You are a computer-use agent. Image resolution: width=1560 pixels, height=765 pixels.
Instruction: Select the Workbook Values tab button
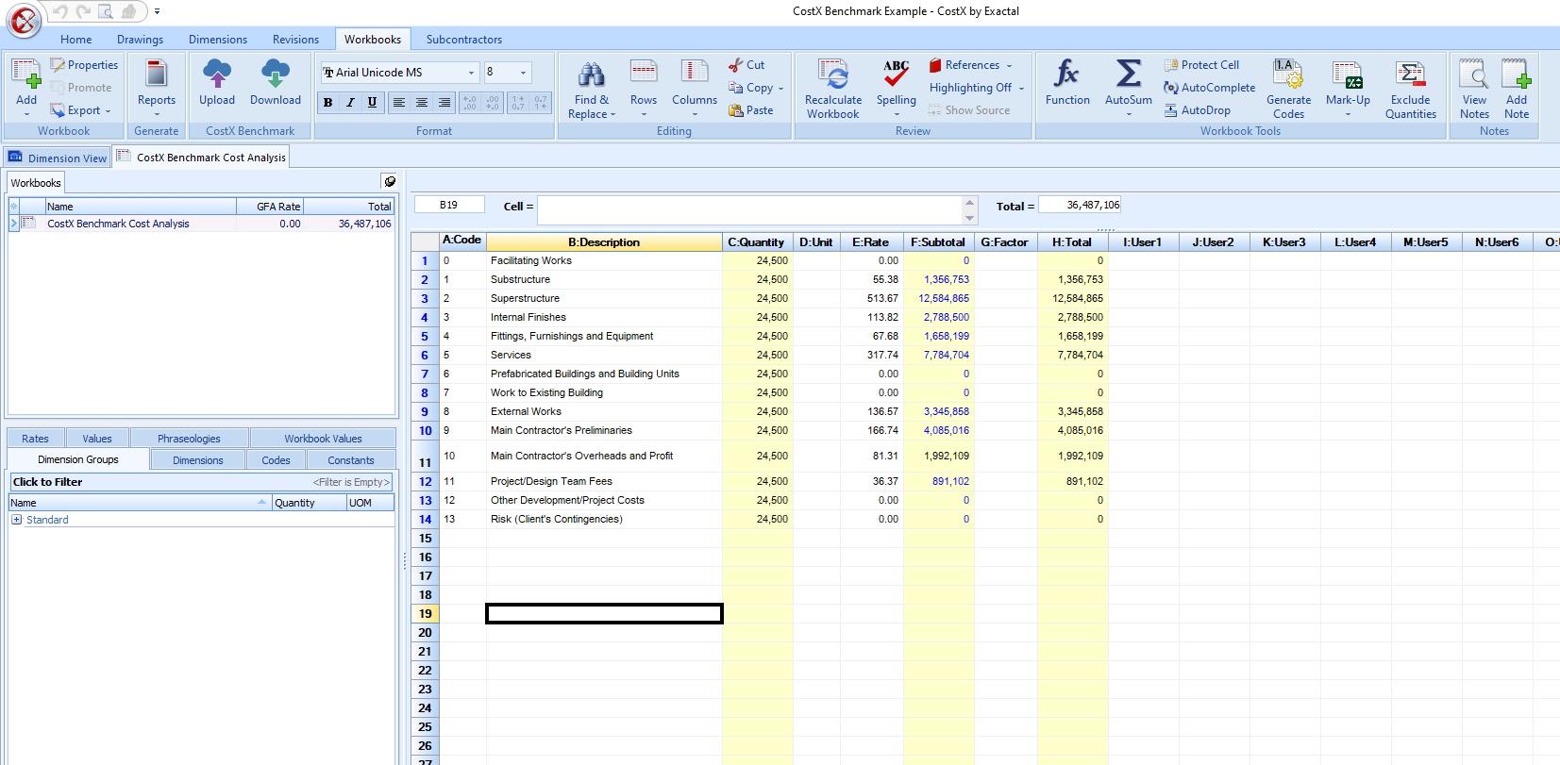point(323,439)
